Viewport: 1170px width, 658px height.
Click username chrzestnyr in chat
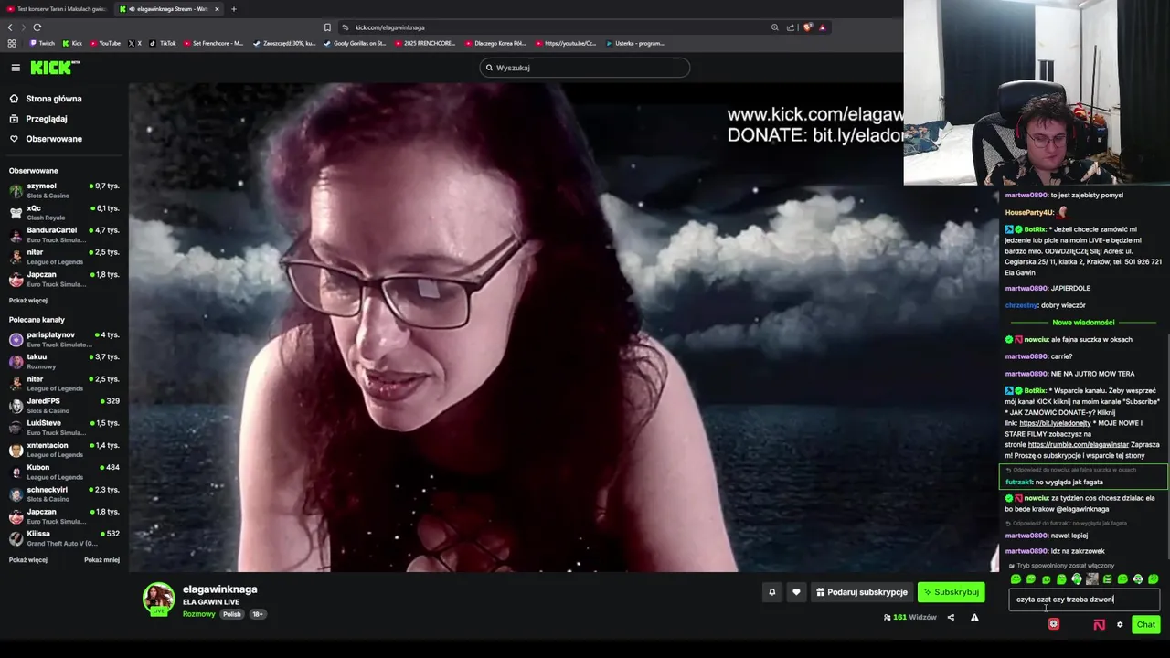1021,305
